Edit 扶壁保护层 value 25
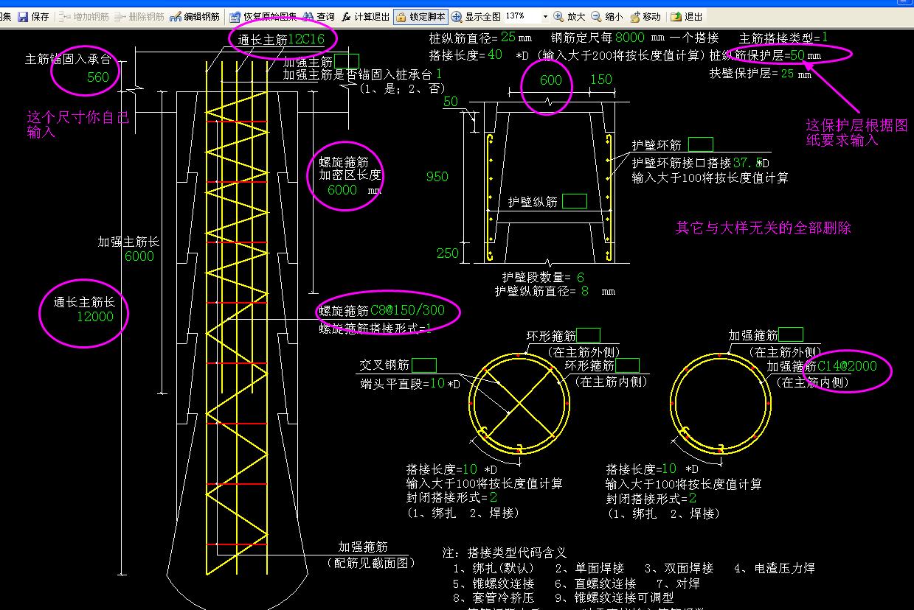Image resolution: width=914 pixels, height=610 pixels. (x=787, y=74)
